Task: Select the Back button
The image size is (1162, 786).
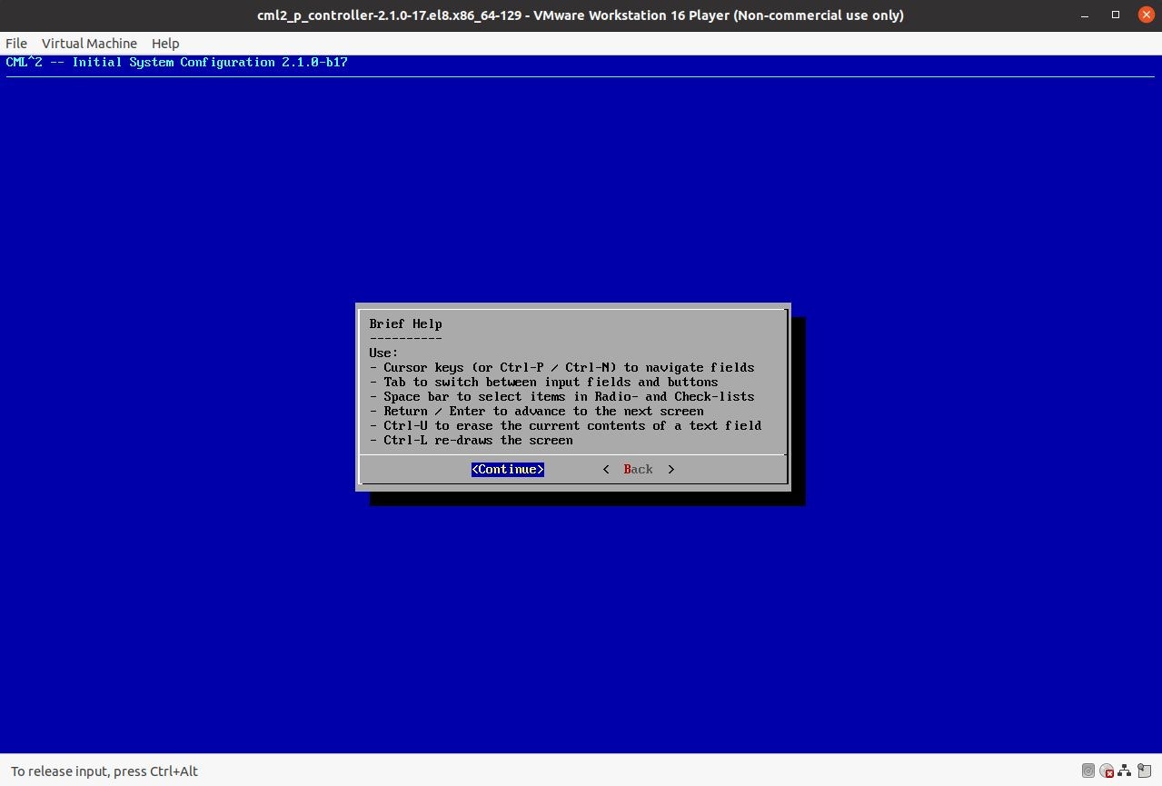Action: (x=638, y=469)
